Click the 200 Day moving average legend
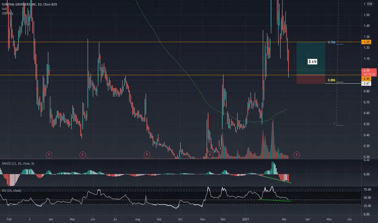 pyautogui.click(x=7, y=13)
